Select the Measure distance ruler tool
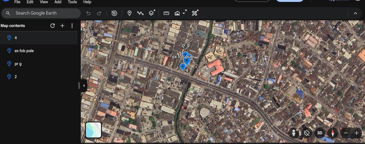 point(166,13)
